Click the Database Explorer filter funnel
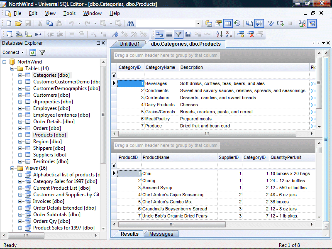The height and width of the screenshot is (249, 332). tap(42, 52)
